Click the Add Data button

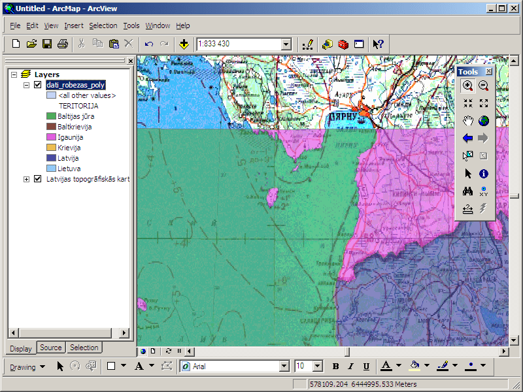pos(184,44)
